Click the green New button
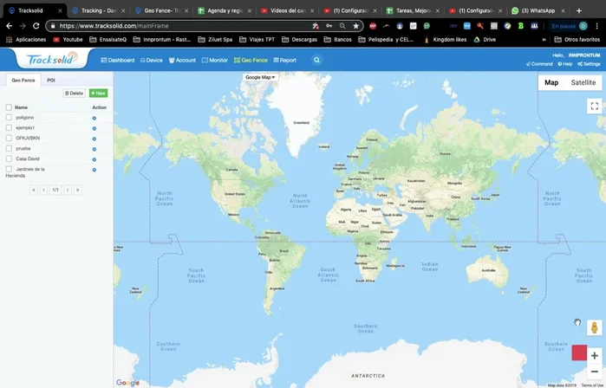 tap(99, 93)
